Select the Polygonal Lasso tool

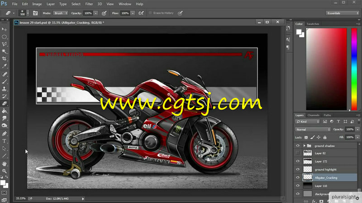click(x=4, y=44)
